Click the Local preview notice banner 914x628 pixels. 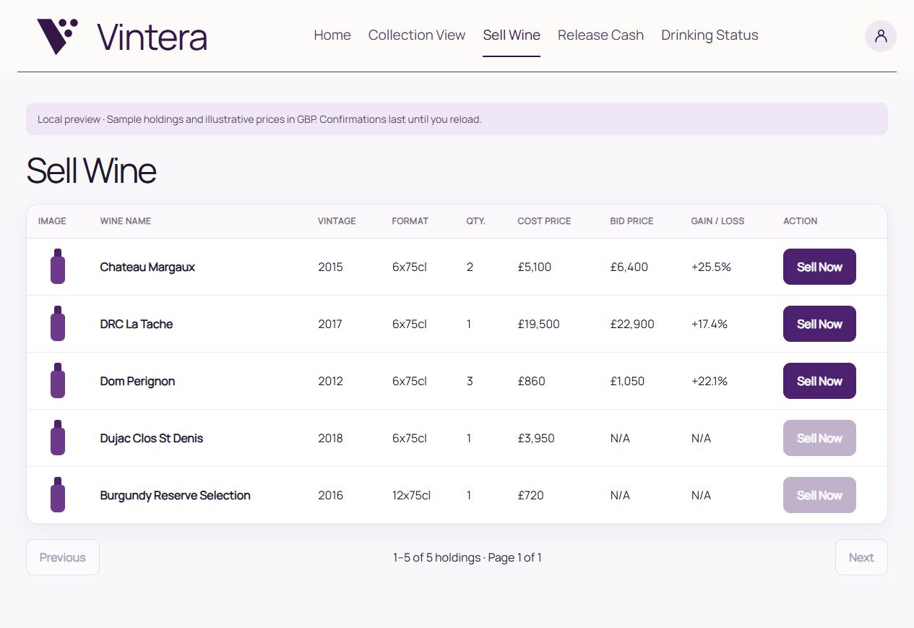457,119
